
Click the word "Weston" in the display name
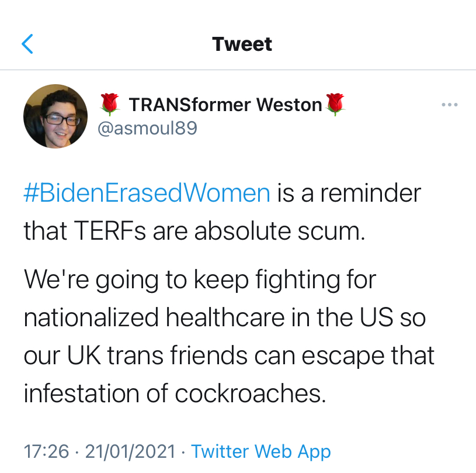(x=289, y=105)
